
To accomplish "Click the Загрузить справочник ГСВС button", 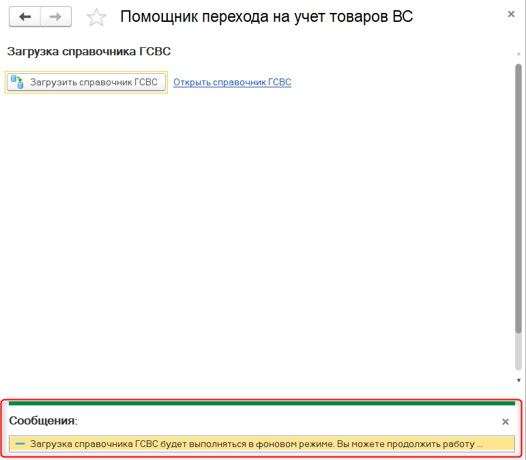I will pyautogui.click(x=86, y=82).
